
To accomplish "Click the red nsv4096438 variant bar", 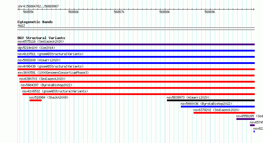I will coord(136,69).
